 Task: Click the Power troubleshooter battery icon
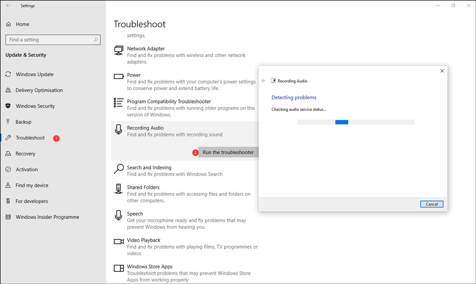pos(119,77)
